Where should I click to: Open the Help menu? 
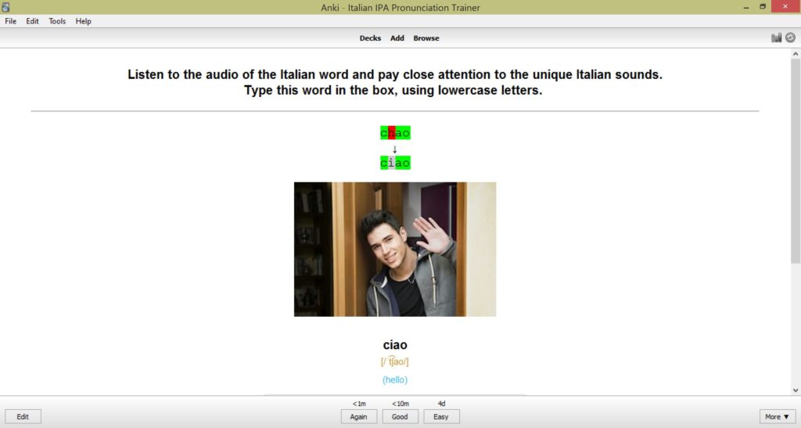[83, 21]
